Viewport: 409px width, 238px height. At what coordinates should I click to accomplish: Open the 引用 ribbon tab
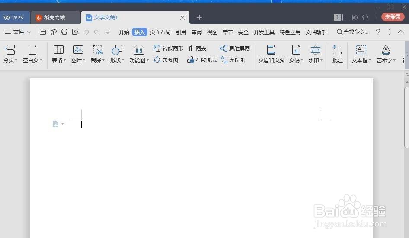click(181, 32)
